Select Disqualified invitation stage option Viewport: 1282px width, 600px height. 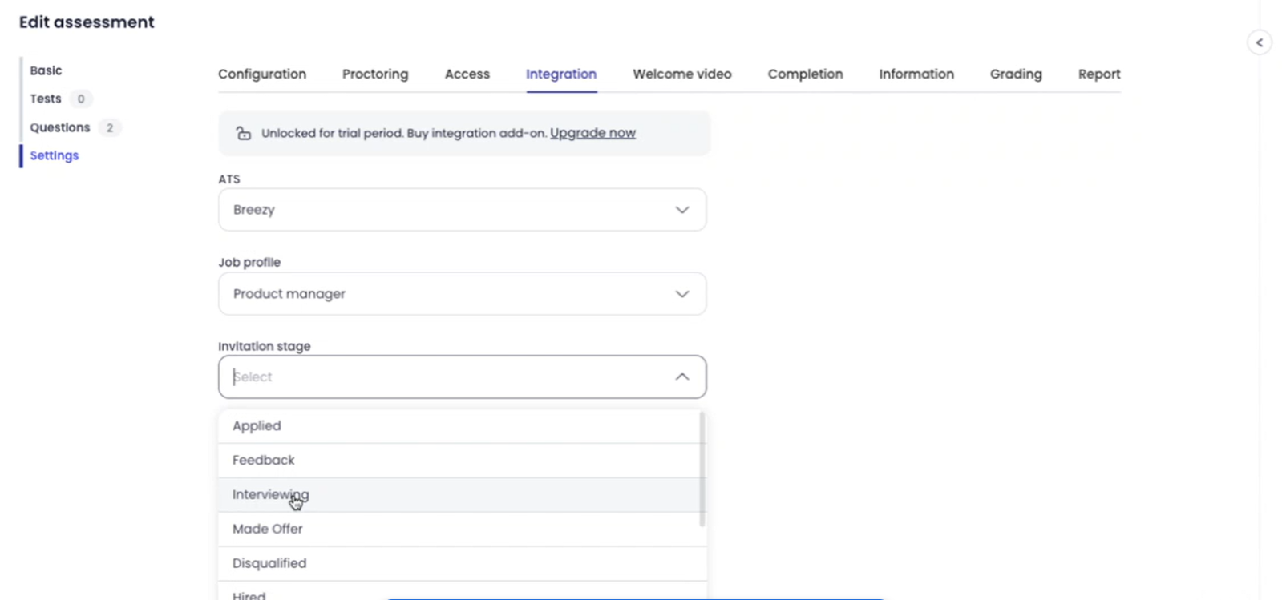(x=269, y=564)
